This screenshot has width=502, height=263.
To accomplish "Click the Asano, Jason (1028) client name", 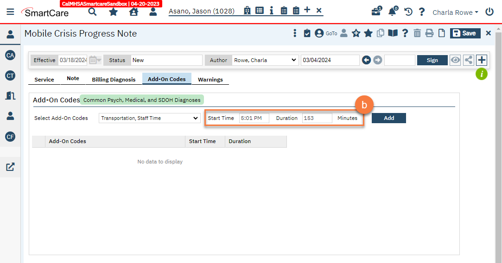I will pyautogui.click(x=201, y=11).
